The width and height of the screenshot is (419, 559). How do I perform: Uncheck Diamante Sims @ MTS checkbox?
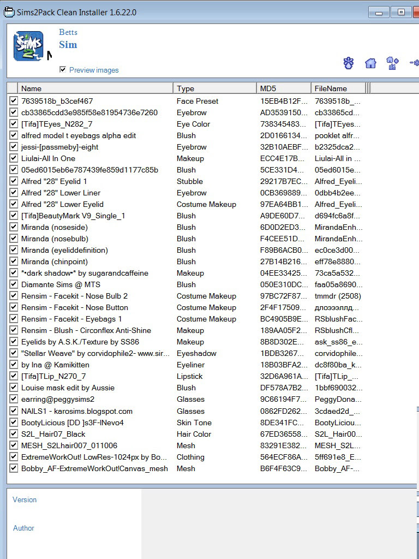14,284
